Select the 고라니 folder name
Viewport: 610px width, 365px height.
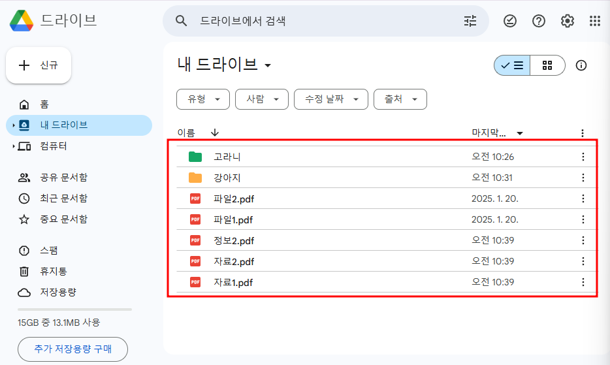click(x=227, y=157)
